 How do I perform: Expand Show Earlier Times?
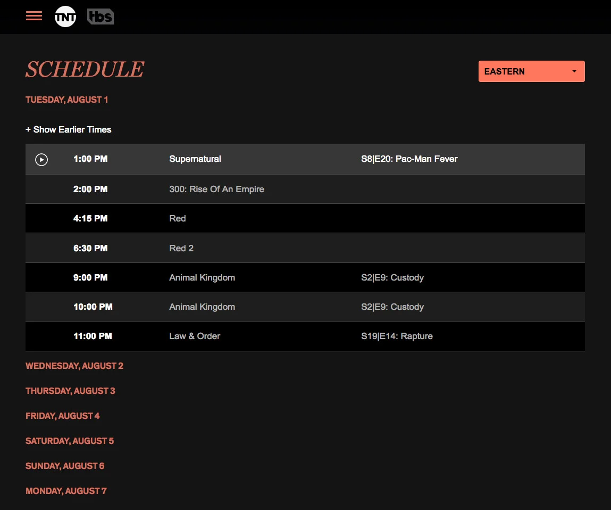point(69,129)
